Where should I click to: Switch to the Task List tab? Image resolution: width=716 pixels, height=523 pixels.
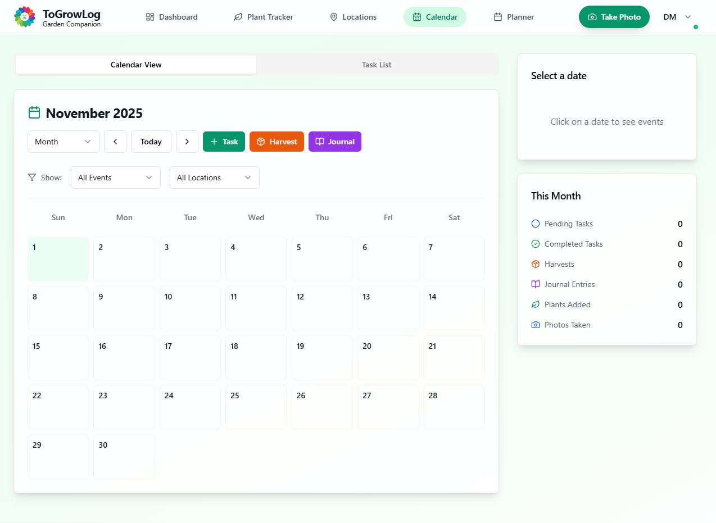377,65
